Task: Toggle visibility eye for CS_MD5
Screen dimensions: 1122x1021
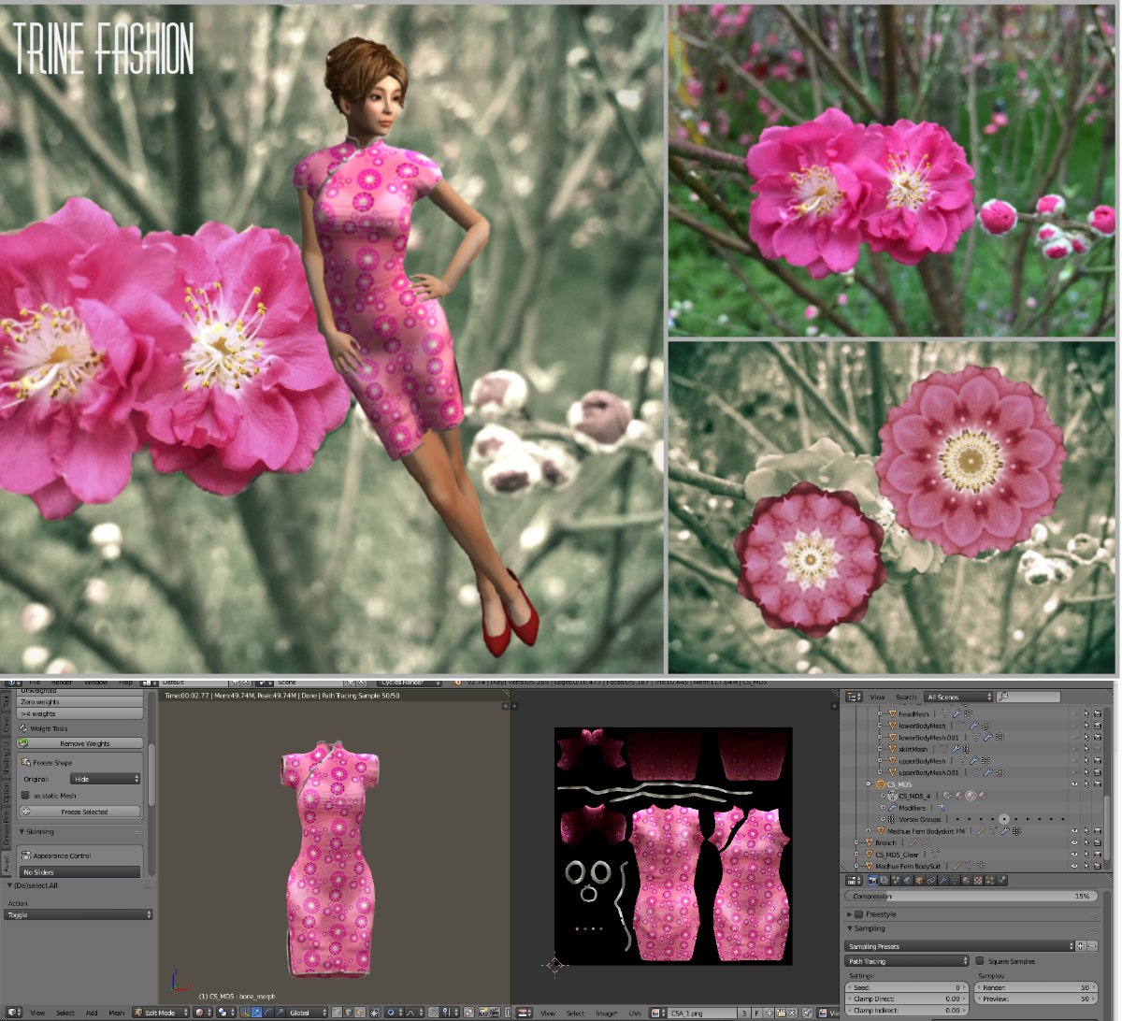Action: (1074, 784)
